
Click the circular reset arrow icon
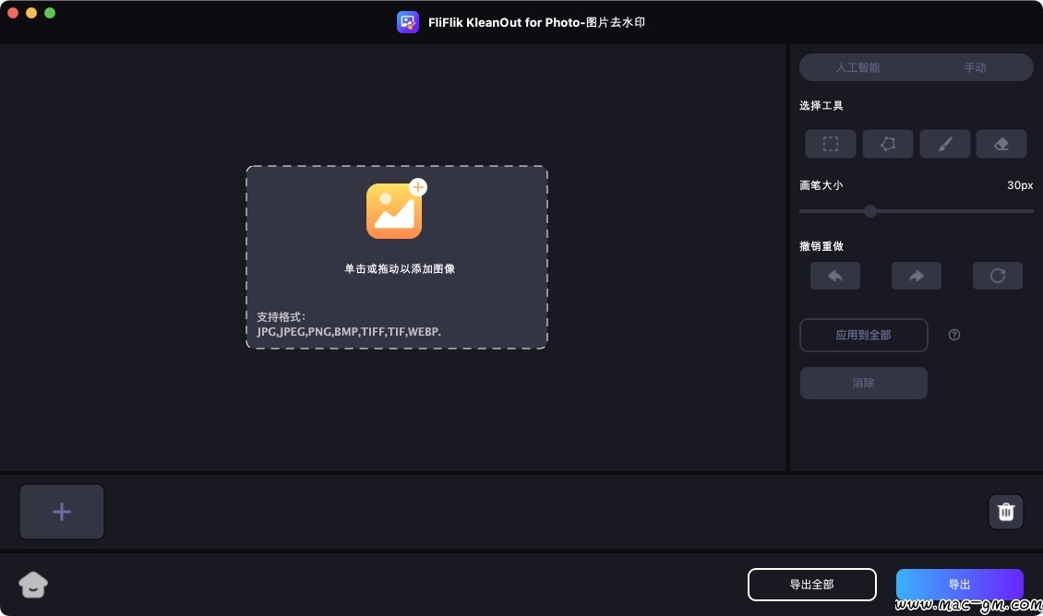[998, 276]
